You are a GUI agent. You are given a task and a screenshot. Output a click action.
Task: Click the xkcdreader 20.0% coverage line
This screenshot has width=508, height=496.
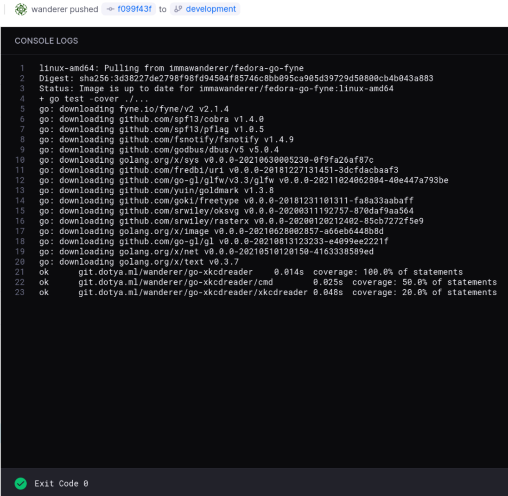click(267, 293)
